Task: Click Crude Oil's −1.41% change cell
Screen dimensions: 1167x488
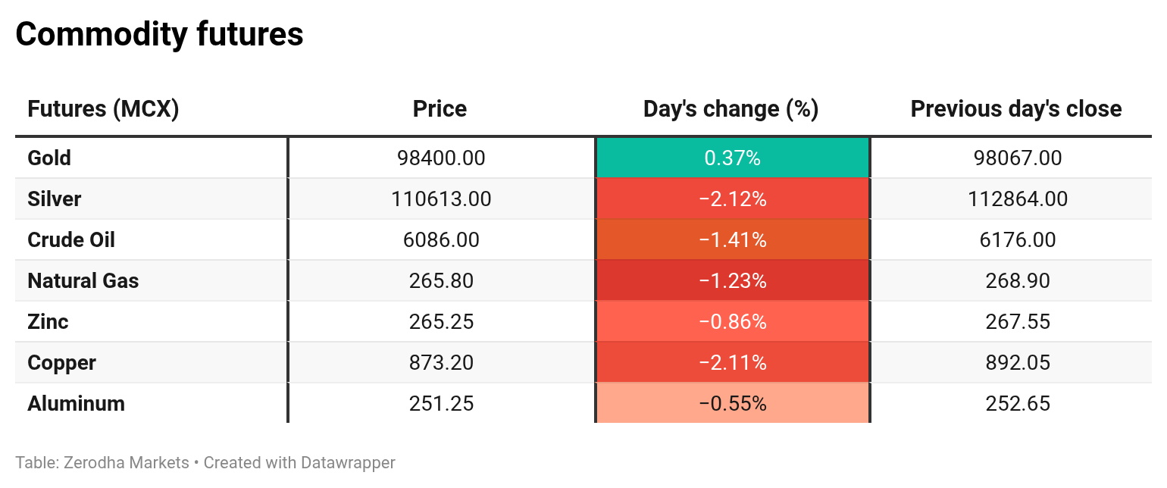Action: [x=732, y=240]
